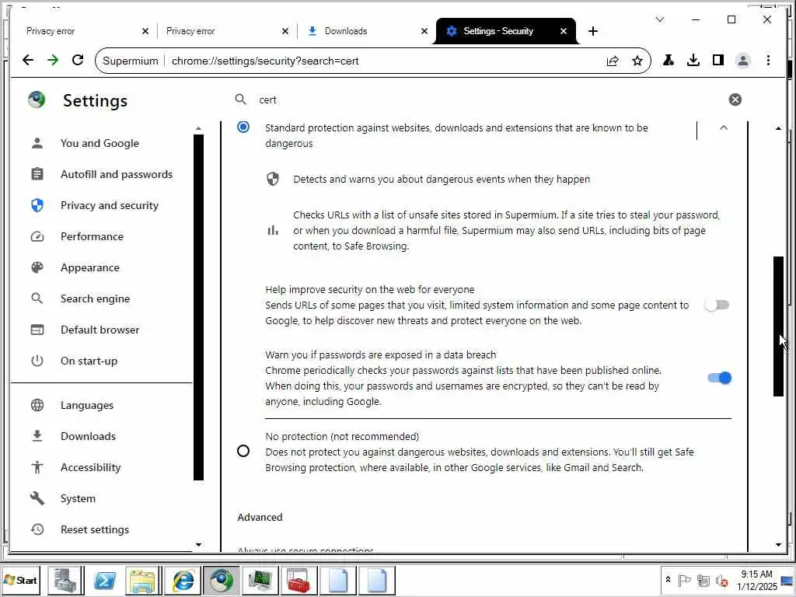796x597 pixels.
Task: Switch to second Privacy error tab
Action: click(223, 31)
